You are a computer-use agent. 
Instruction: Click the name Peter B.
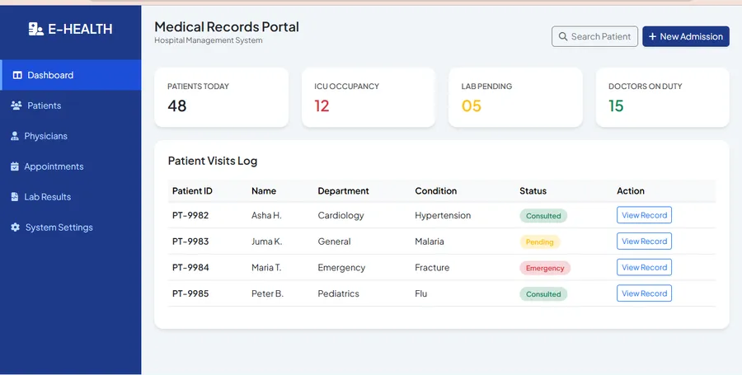click(267, 293)
